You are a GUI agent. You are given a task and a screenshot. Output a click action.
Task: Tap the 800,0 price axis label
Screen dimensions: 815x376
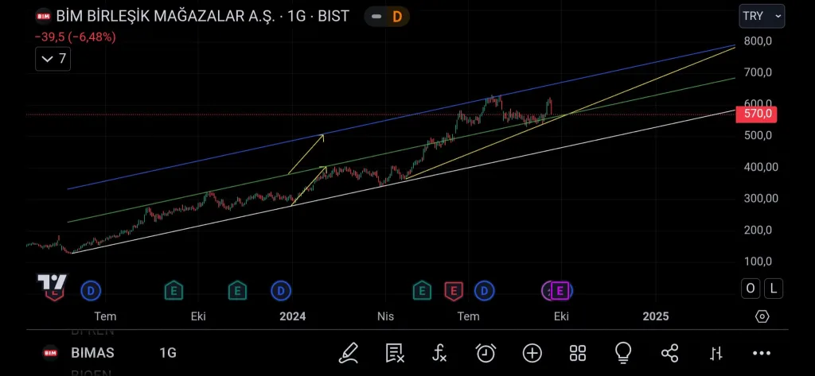tap(758, 41)
